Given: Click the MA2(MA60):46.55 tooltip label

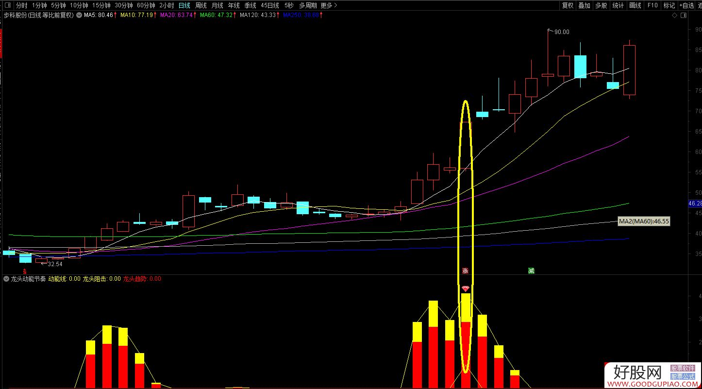Looking at the screenshot, I should pos(644,221).
